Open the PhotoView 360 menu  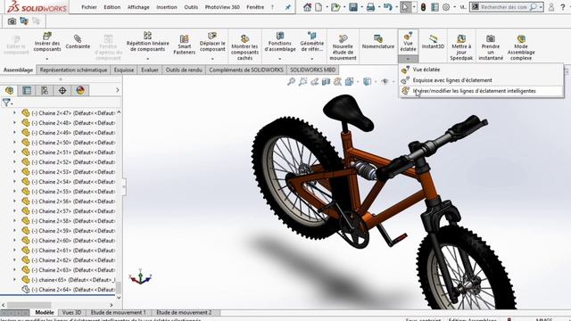tap(222, 7)
